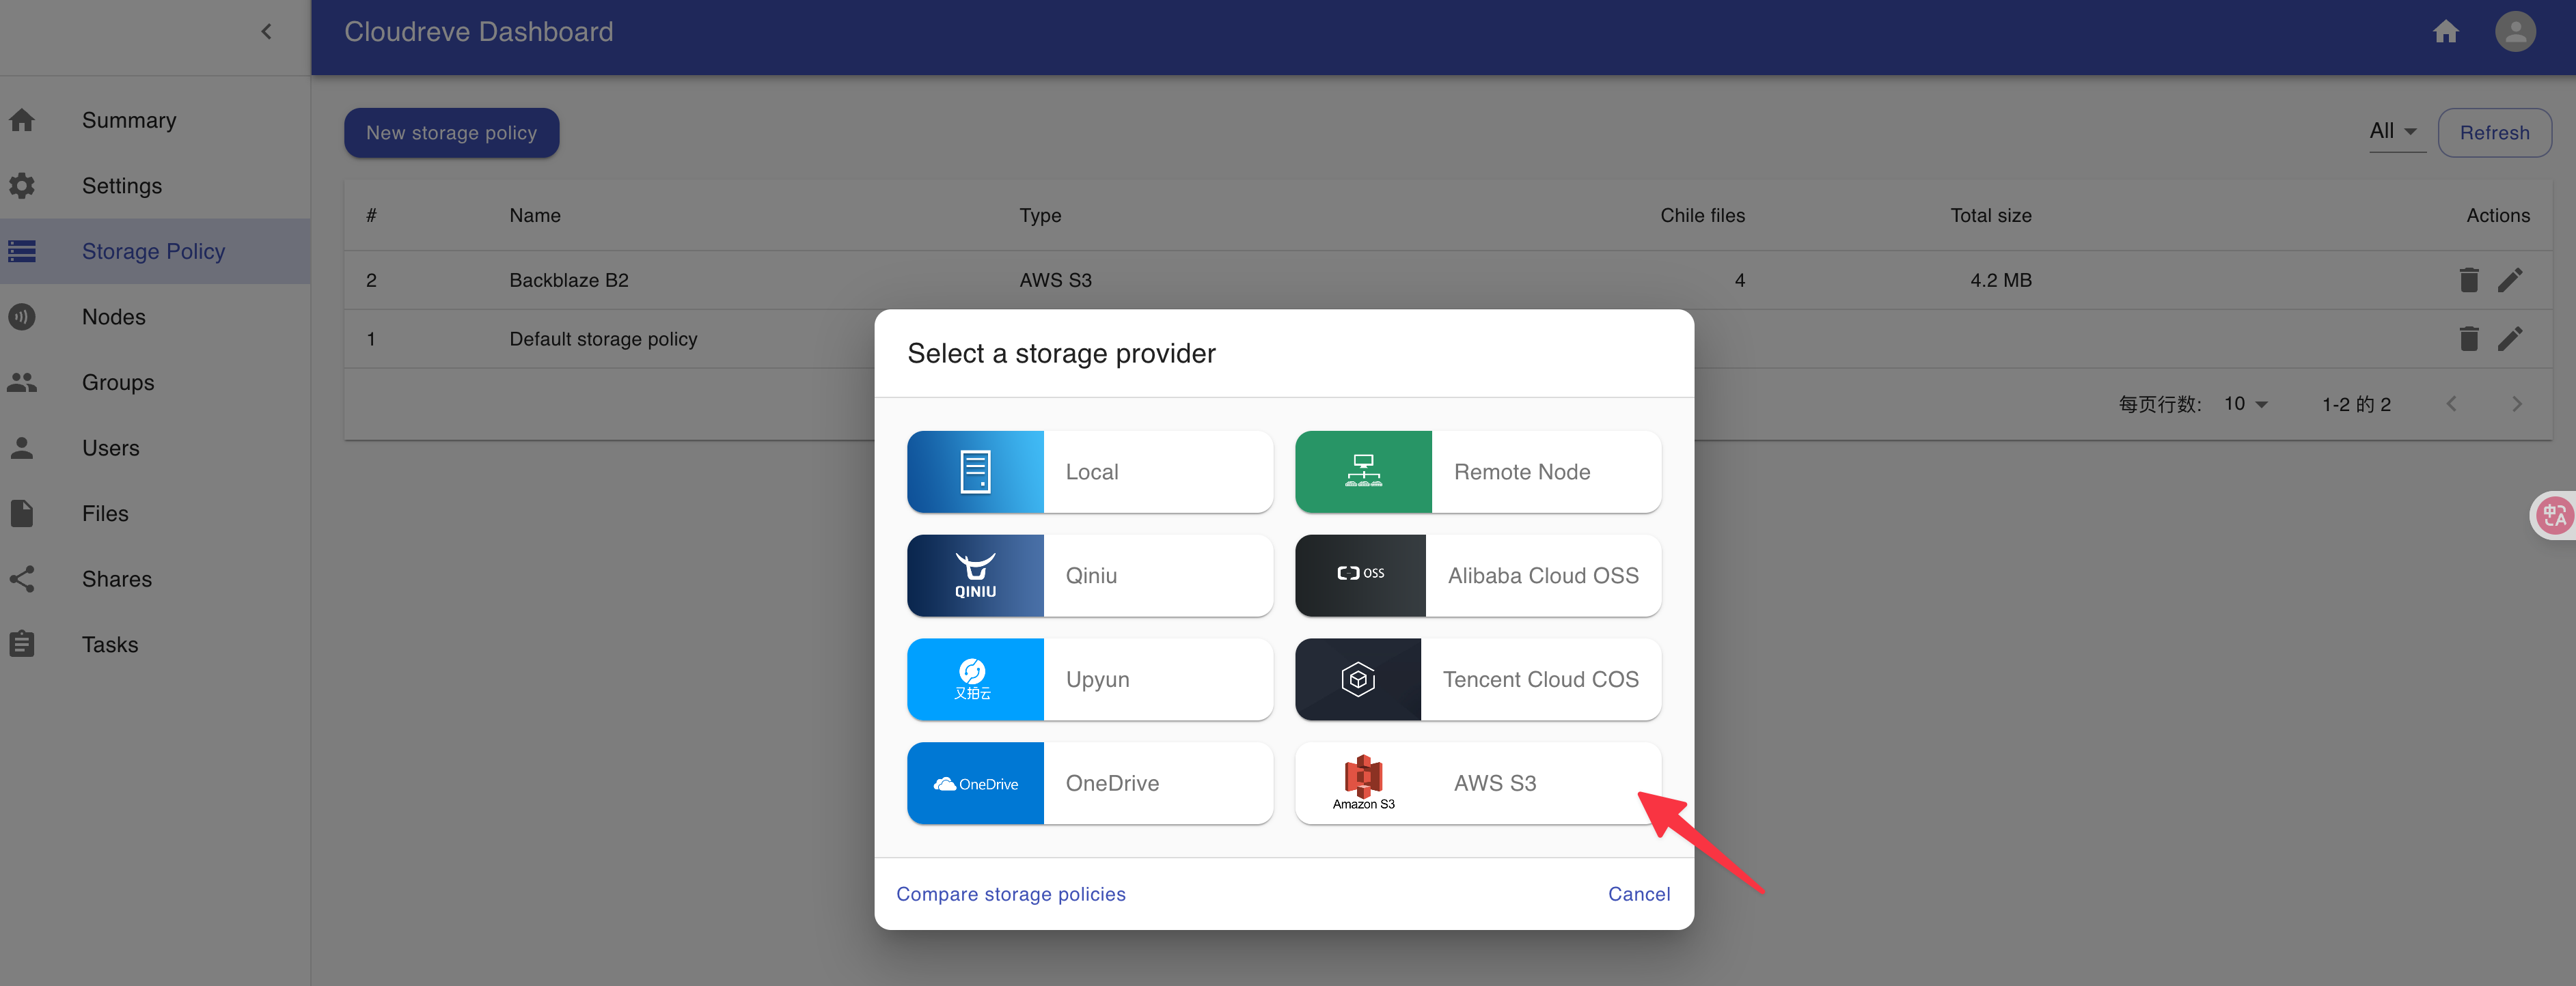The height and width of the screenshot is (986, 2576).
Task: Open Compare storage policies link
Action: click(x=1010, y=894)
